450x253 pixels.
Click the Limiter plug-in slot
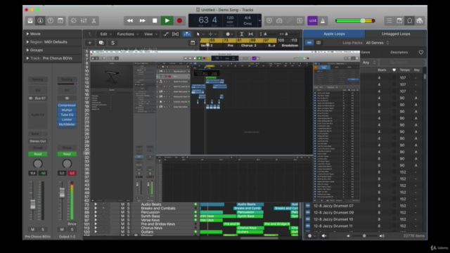pos(67,119)
